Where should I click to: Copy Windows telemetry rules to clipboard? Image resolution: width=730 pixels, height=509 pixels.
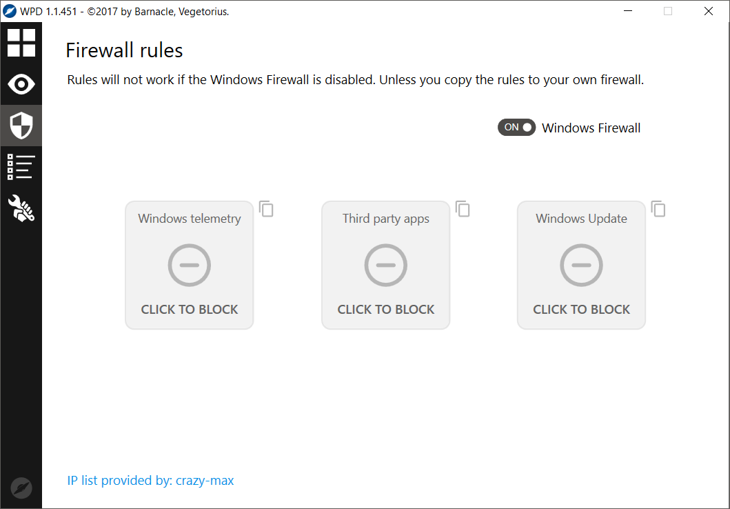(267, 208)
